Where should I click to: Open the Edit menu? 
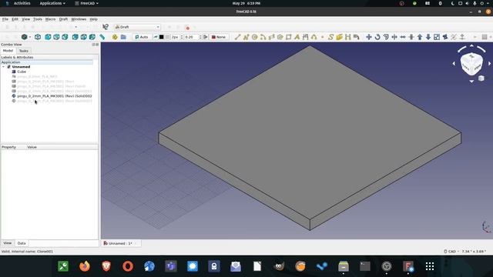pos(15,19)
